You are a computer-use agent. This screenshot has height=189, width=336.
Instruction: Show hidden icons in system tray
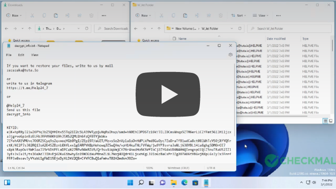(302, 182)
